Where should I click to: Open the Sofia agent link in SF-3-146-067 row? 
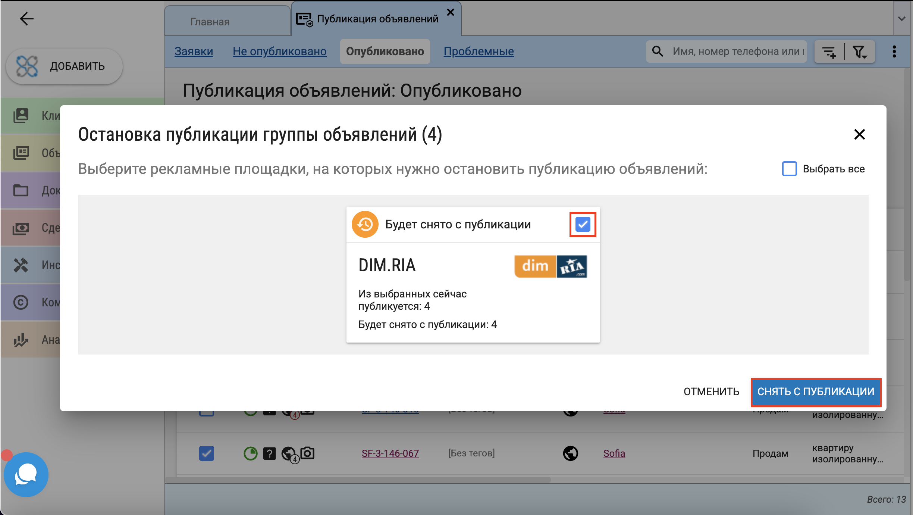click(614, 453)
